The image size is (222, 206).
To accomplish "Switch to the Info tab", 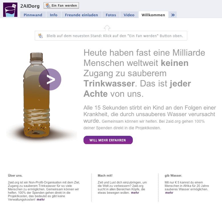I will (54, 15).
